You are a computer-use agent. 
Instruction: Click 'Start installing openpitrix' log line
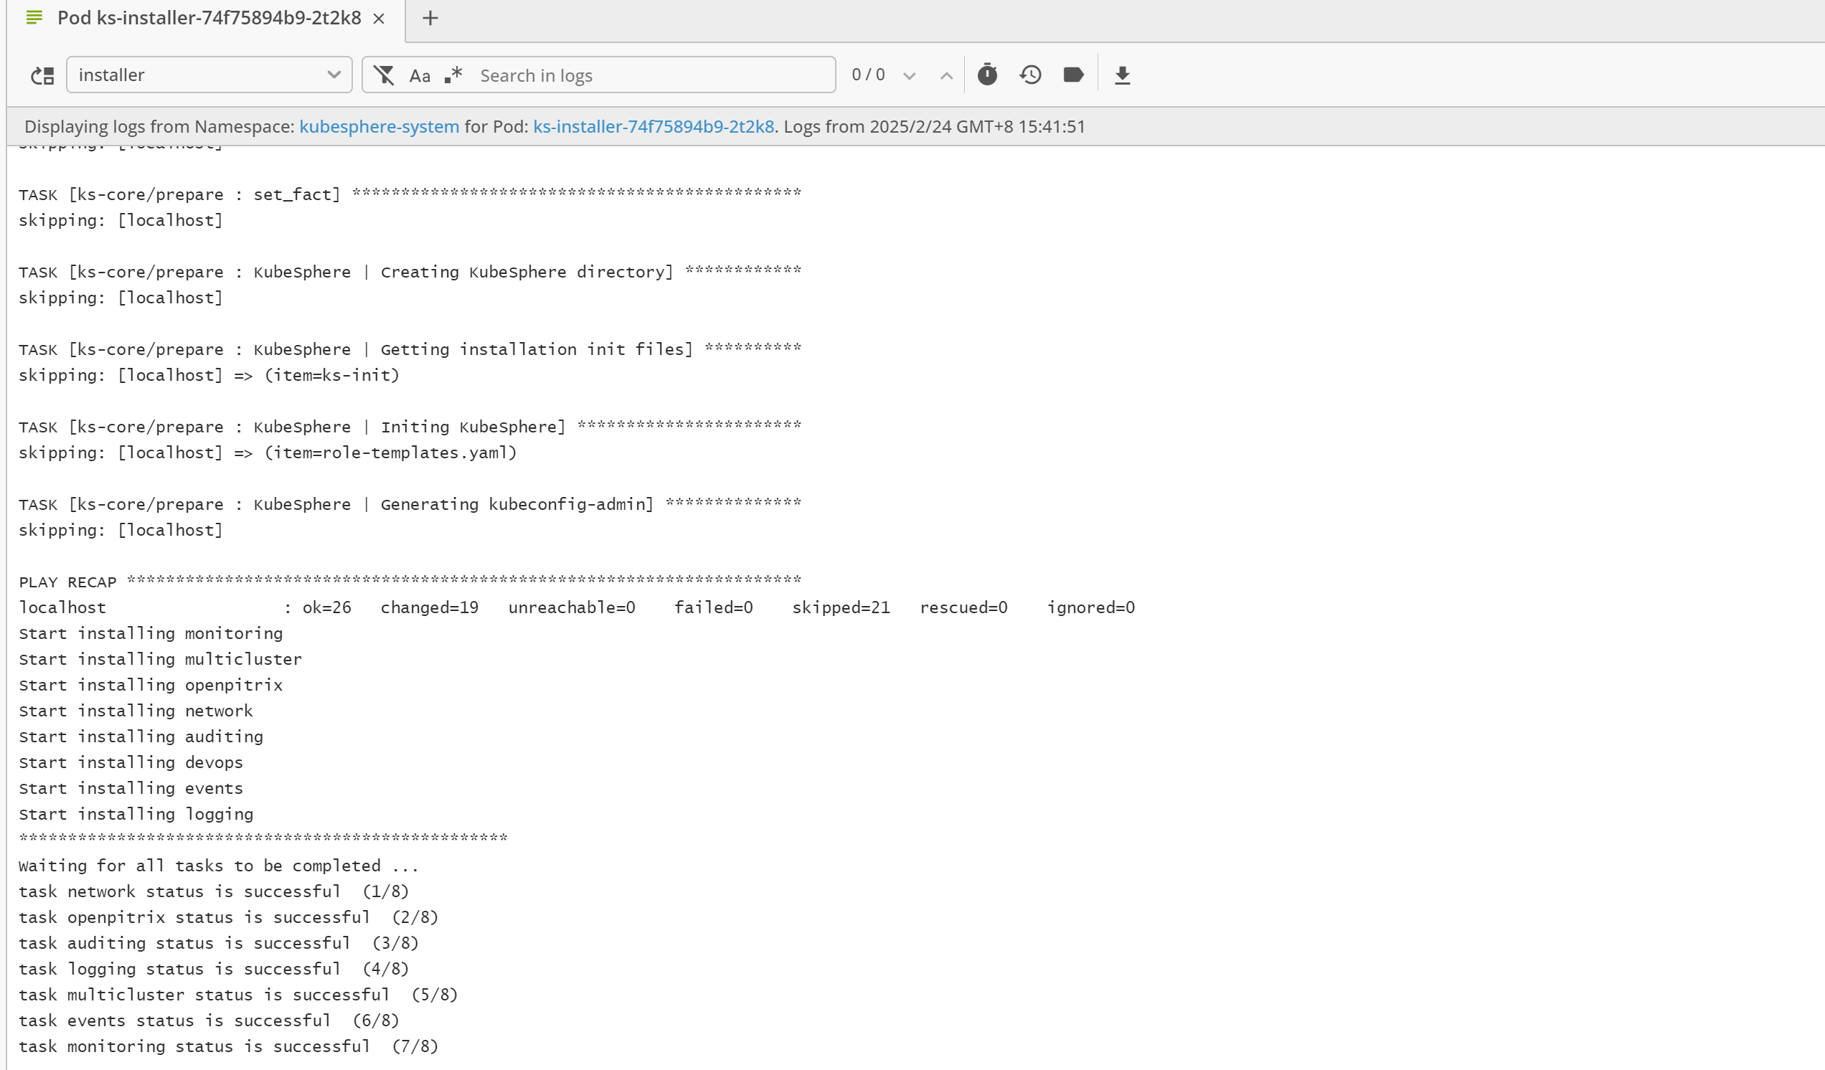(x=151, y=685)
